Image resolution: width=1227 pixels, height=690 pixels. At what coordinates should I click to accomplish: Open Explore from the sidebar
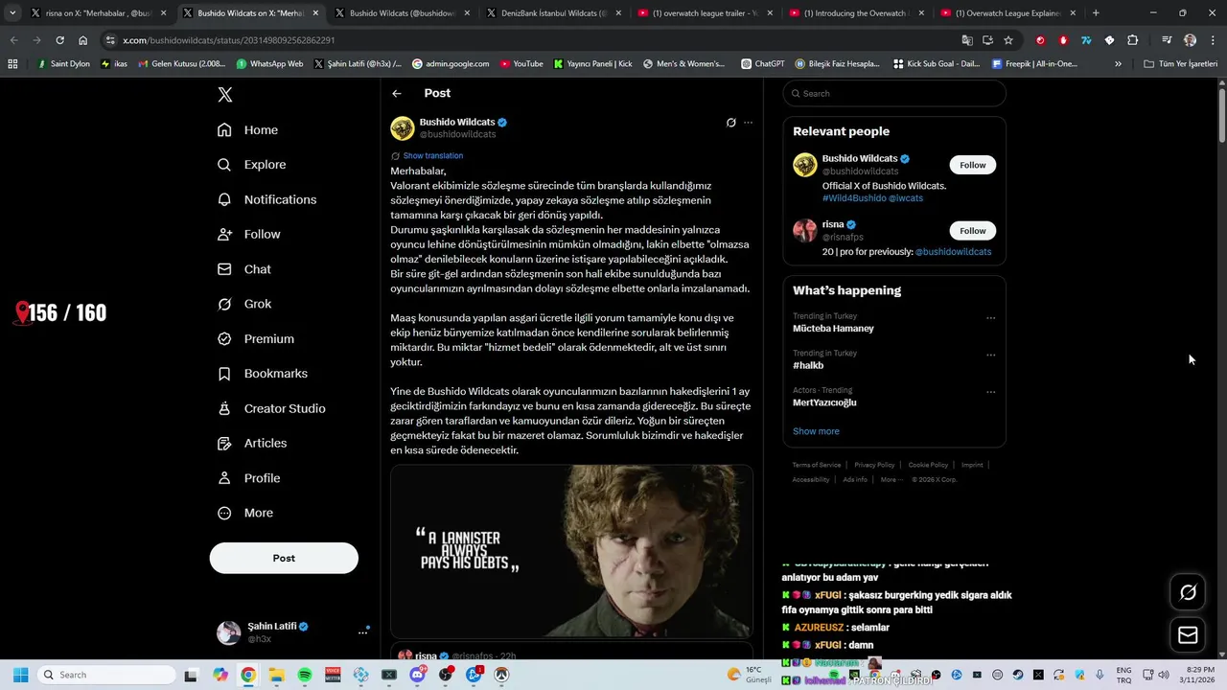tap(252, 165)
